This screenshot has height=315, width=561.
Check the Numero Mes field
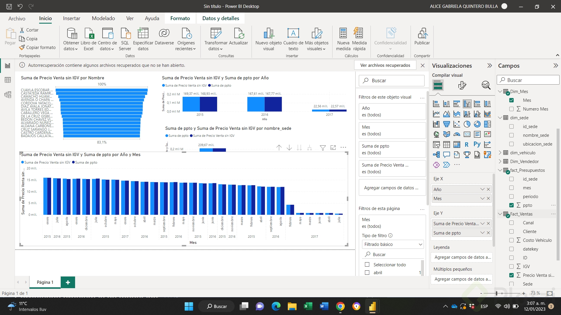511,109
